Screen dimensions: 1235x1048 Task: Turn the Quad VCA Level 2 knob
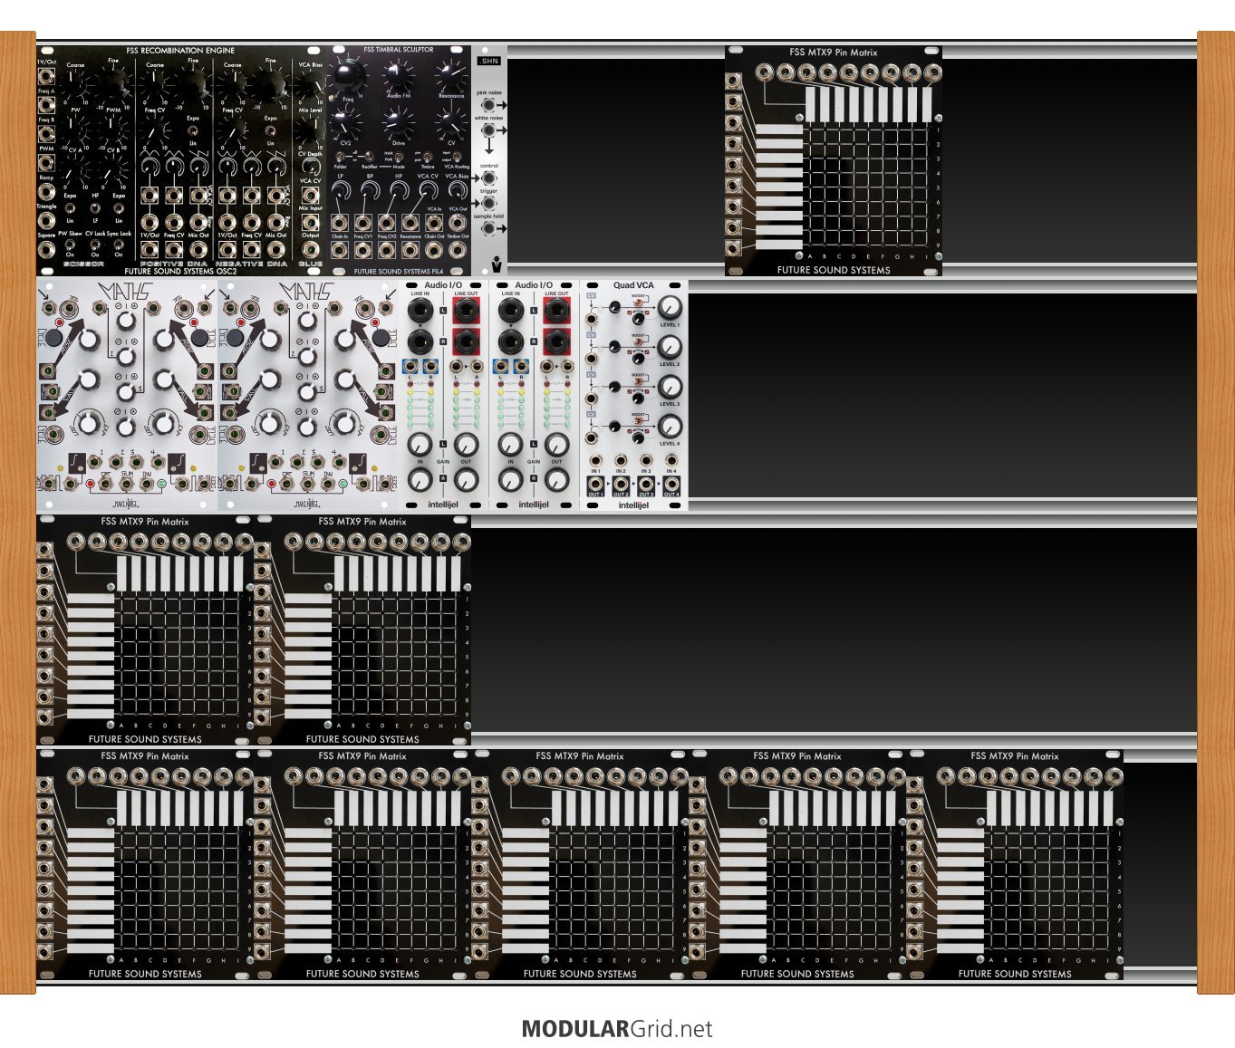tap(670, 345)
